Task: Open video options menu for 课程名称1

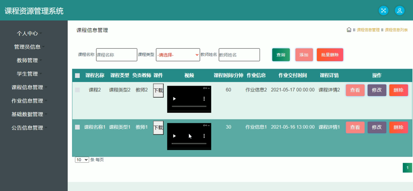Action: coord(204,136)
